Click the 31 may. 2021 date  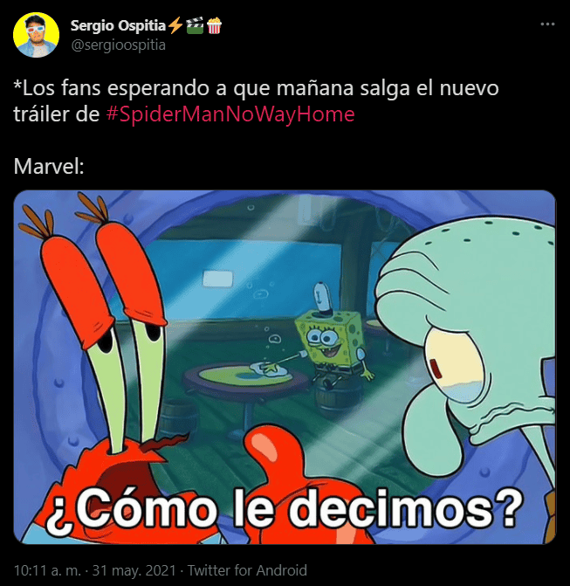click(134, 570)
